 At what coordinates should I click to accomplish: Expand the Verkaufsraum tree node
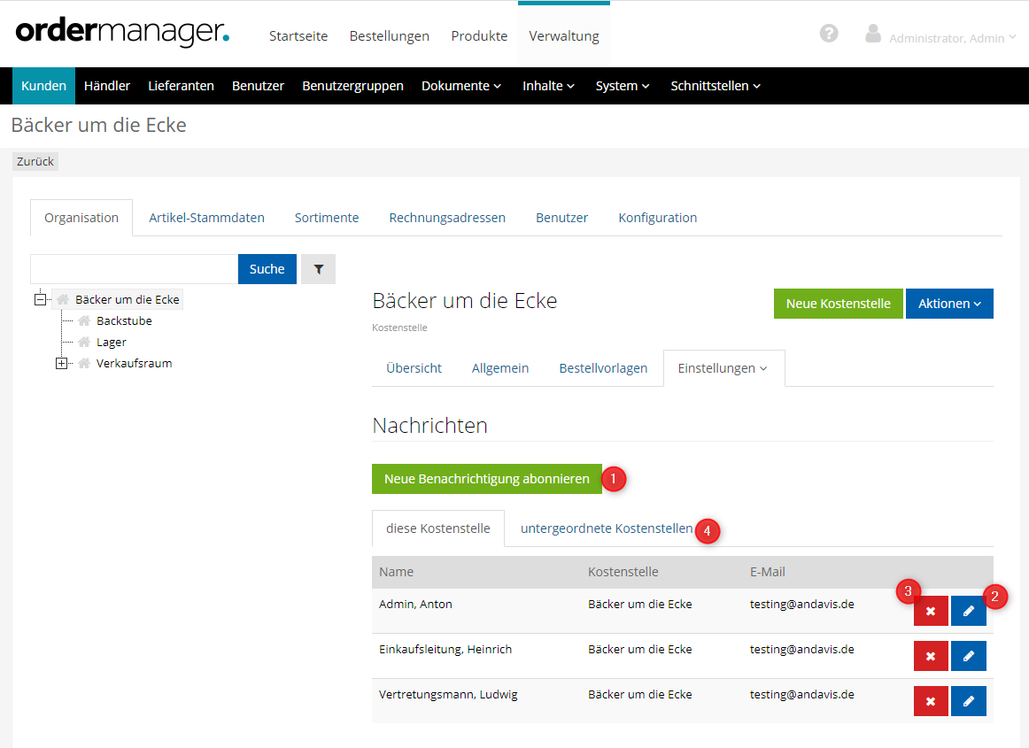click(x=62, y=363)
